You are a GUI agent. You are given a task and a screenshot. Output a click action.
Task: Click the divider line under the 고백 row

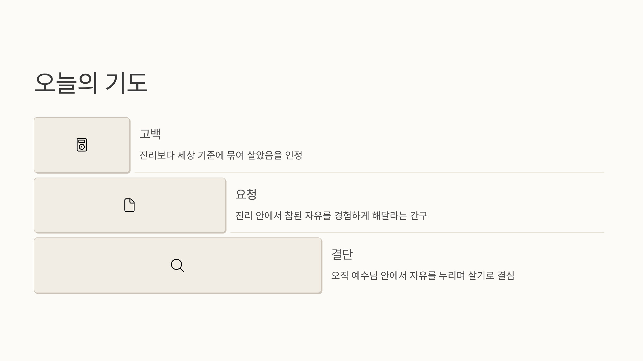tap(369, 173)
